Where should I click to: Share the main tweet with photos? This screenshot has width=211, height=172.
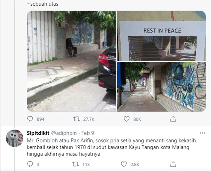coord(173,119)
